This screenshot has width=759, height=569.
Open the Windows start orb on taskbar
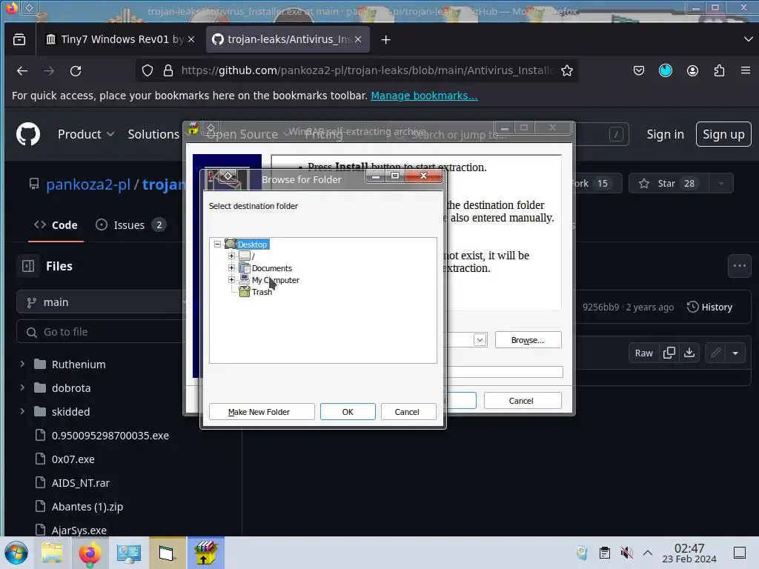pos(16,553)
